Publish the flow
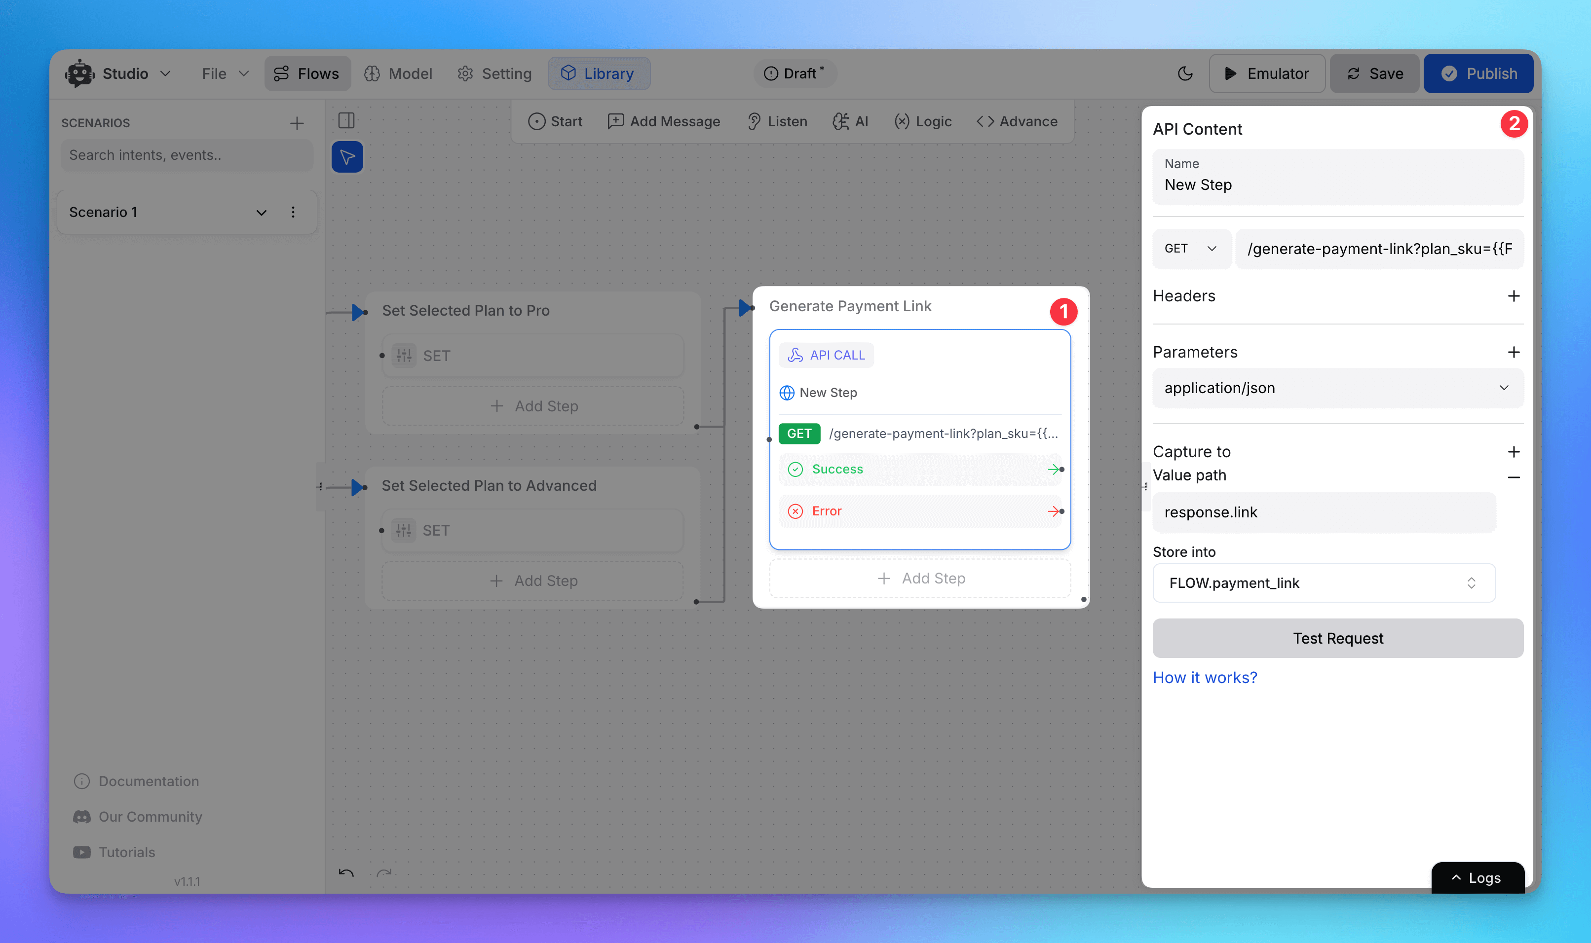1591x943 pixels. [x=1478, y=73]
